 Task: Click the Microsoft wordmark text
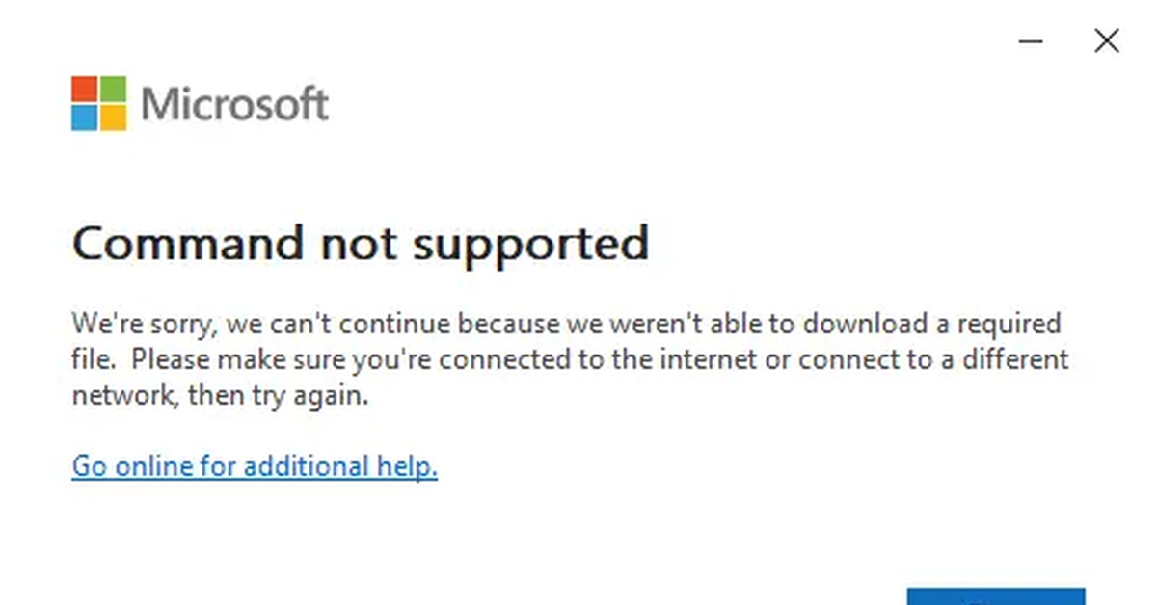click(x=235, y=104)
